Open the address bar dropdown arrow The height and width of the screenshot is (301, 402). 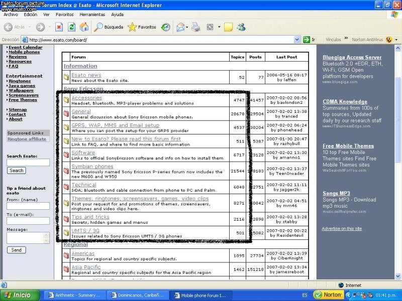[x=297, y=40]
